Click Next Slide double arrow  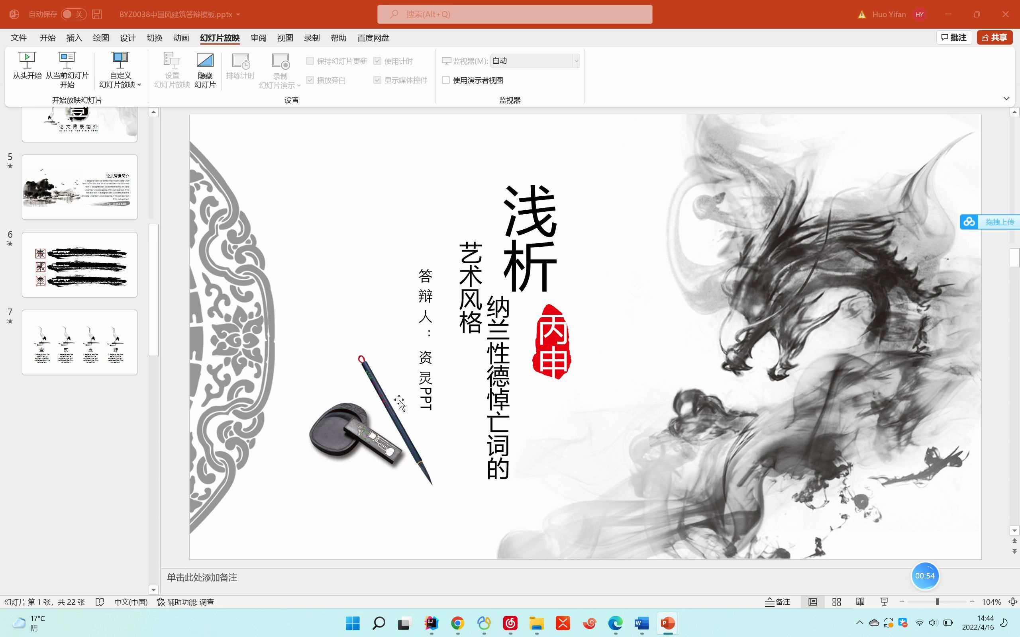click(x=1014, y=551)
